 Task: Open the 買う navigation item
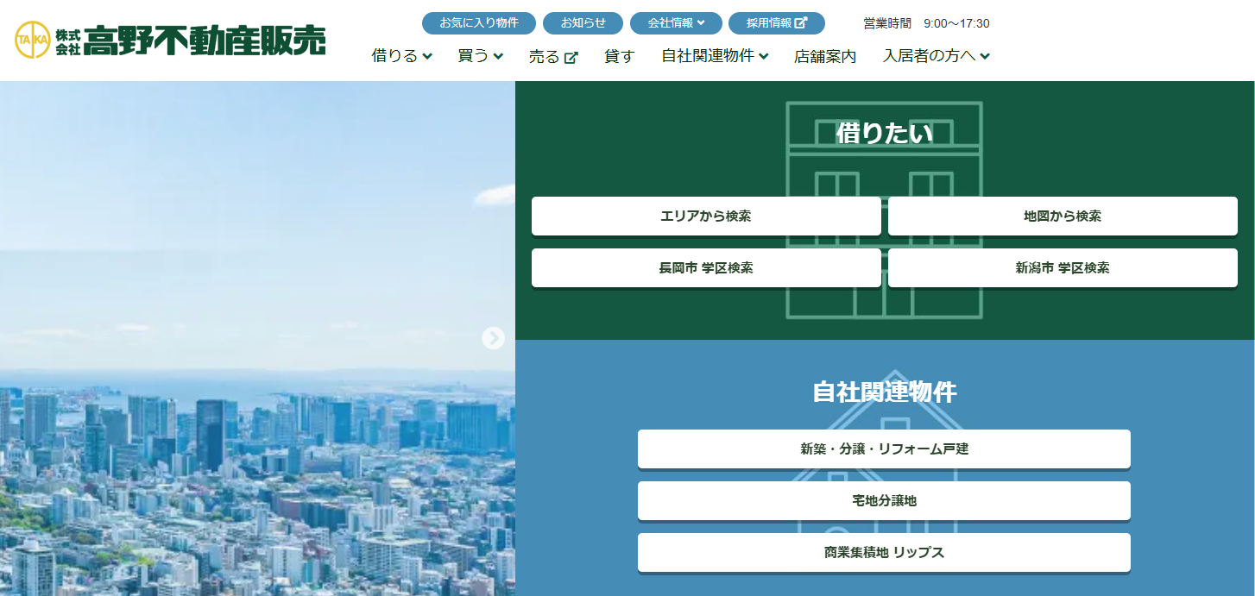coord(481,56)
